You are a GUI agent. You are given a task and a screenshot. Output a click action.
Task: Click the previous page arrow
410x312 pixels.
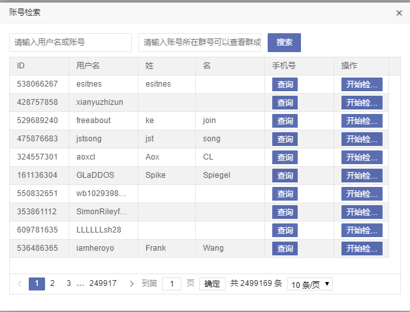[x=20, y=283]
